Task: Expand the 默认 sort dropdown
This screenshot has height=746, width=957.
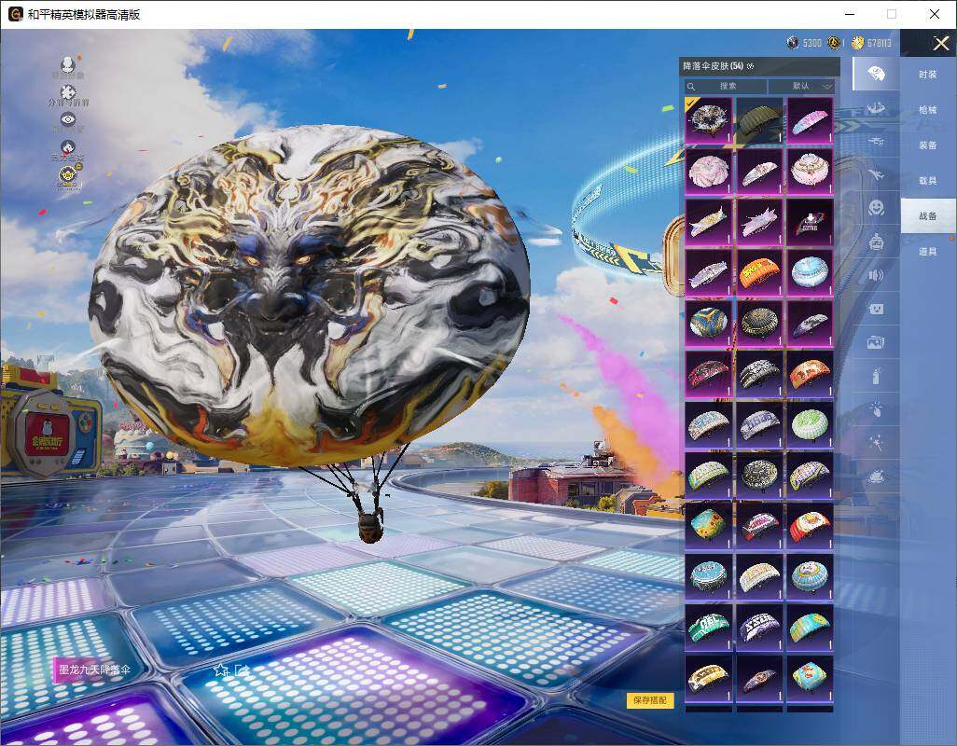Action: click(801, 87)
